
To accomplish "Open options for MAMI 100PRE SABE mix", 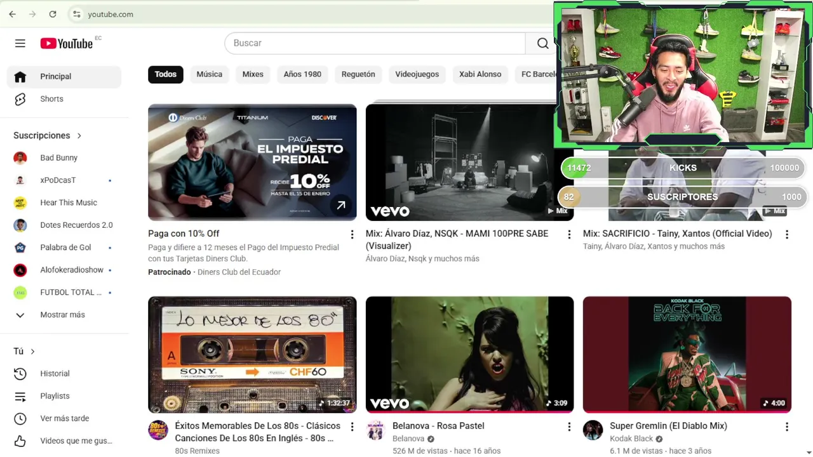I will pyautogui.click(x=569, y=234).
